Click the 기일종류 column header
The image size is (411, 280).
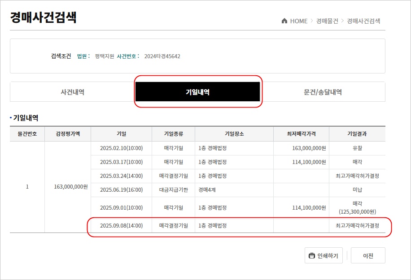[x=173, y=134]
